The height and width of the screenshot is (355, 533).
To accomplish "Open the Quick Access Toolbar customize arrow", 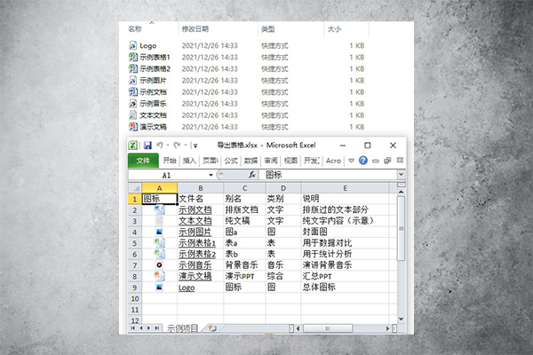I will click(195, 146).
